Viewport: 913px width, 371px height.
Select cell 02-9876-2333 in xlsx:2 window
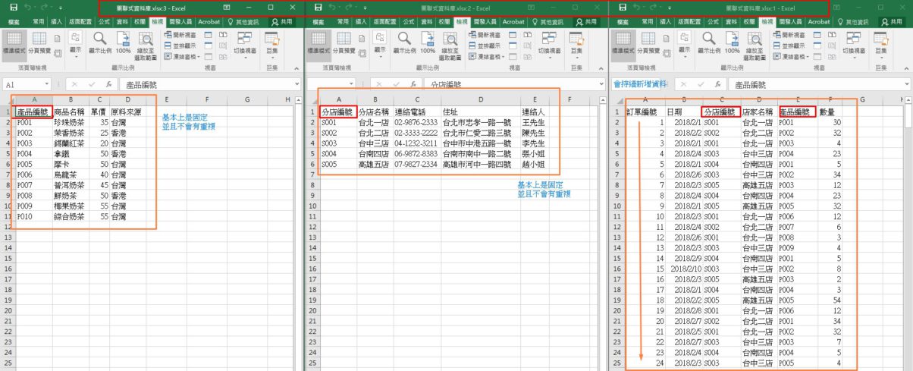point(416,121)
